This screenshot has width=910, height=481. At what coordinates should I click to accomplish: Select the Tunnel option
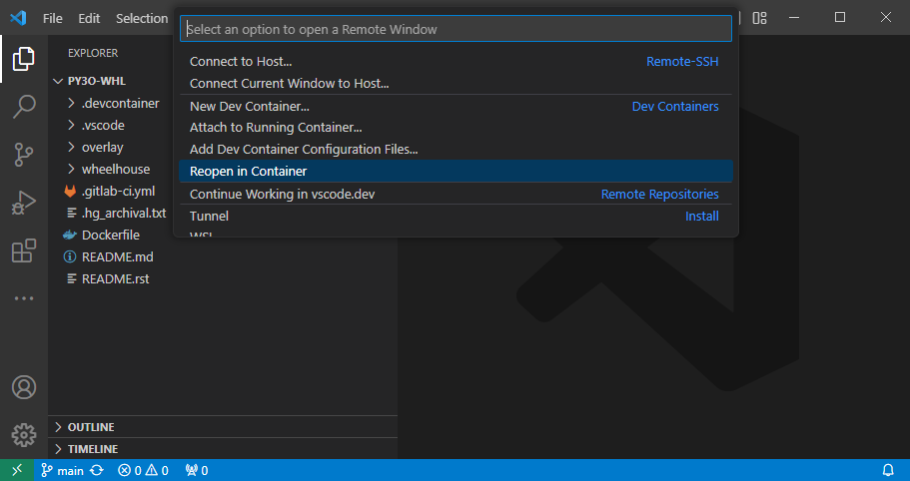point(455,217)
